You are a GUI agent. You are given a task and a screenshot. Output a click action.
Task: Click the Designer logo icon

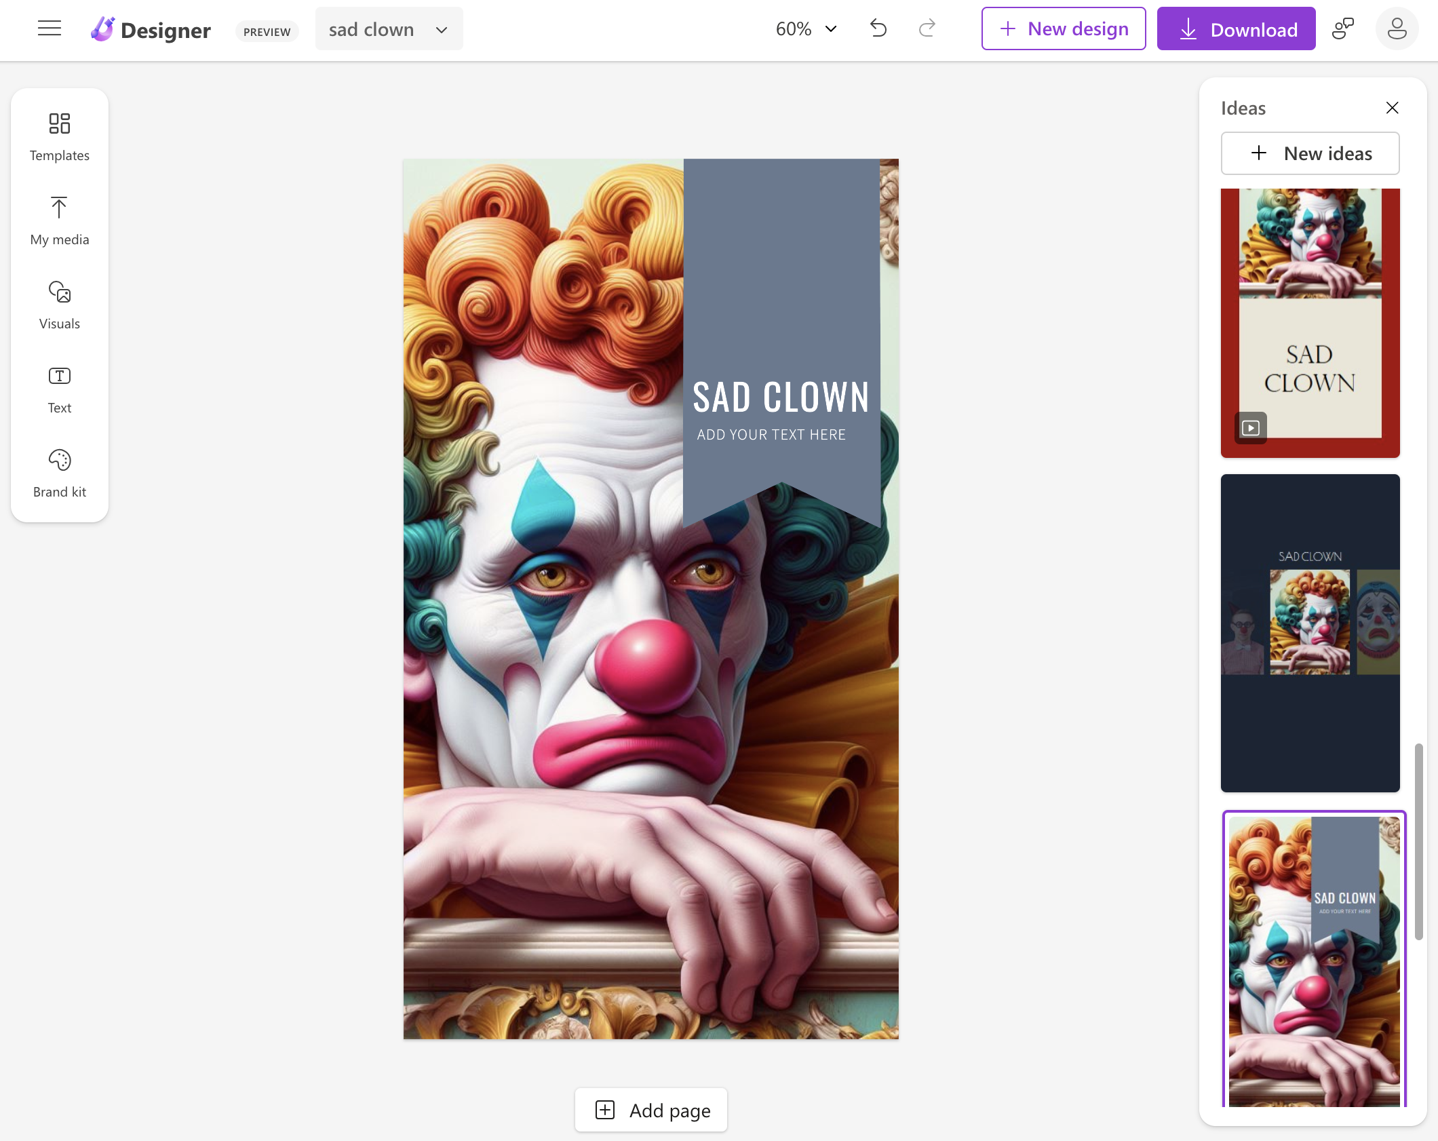tap(102, 29)
